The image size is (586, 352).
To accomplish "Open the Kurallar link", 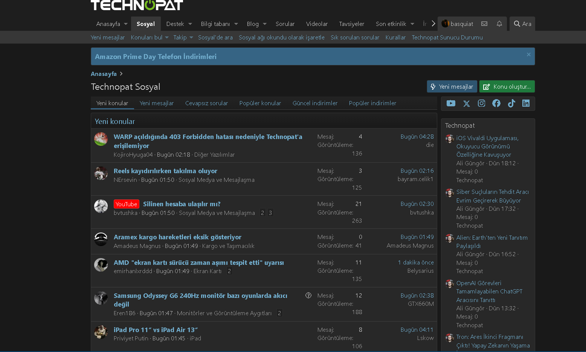I will pyautogui.click(x=395, y=37).
